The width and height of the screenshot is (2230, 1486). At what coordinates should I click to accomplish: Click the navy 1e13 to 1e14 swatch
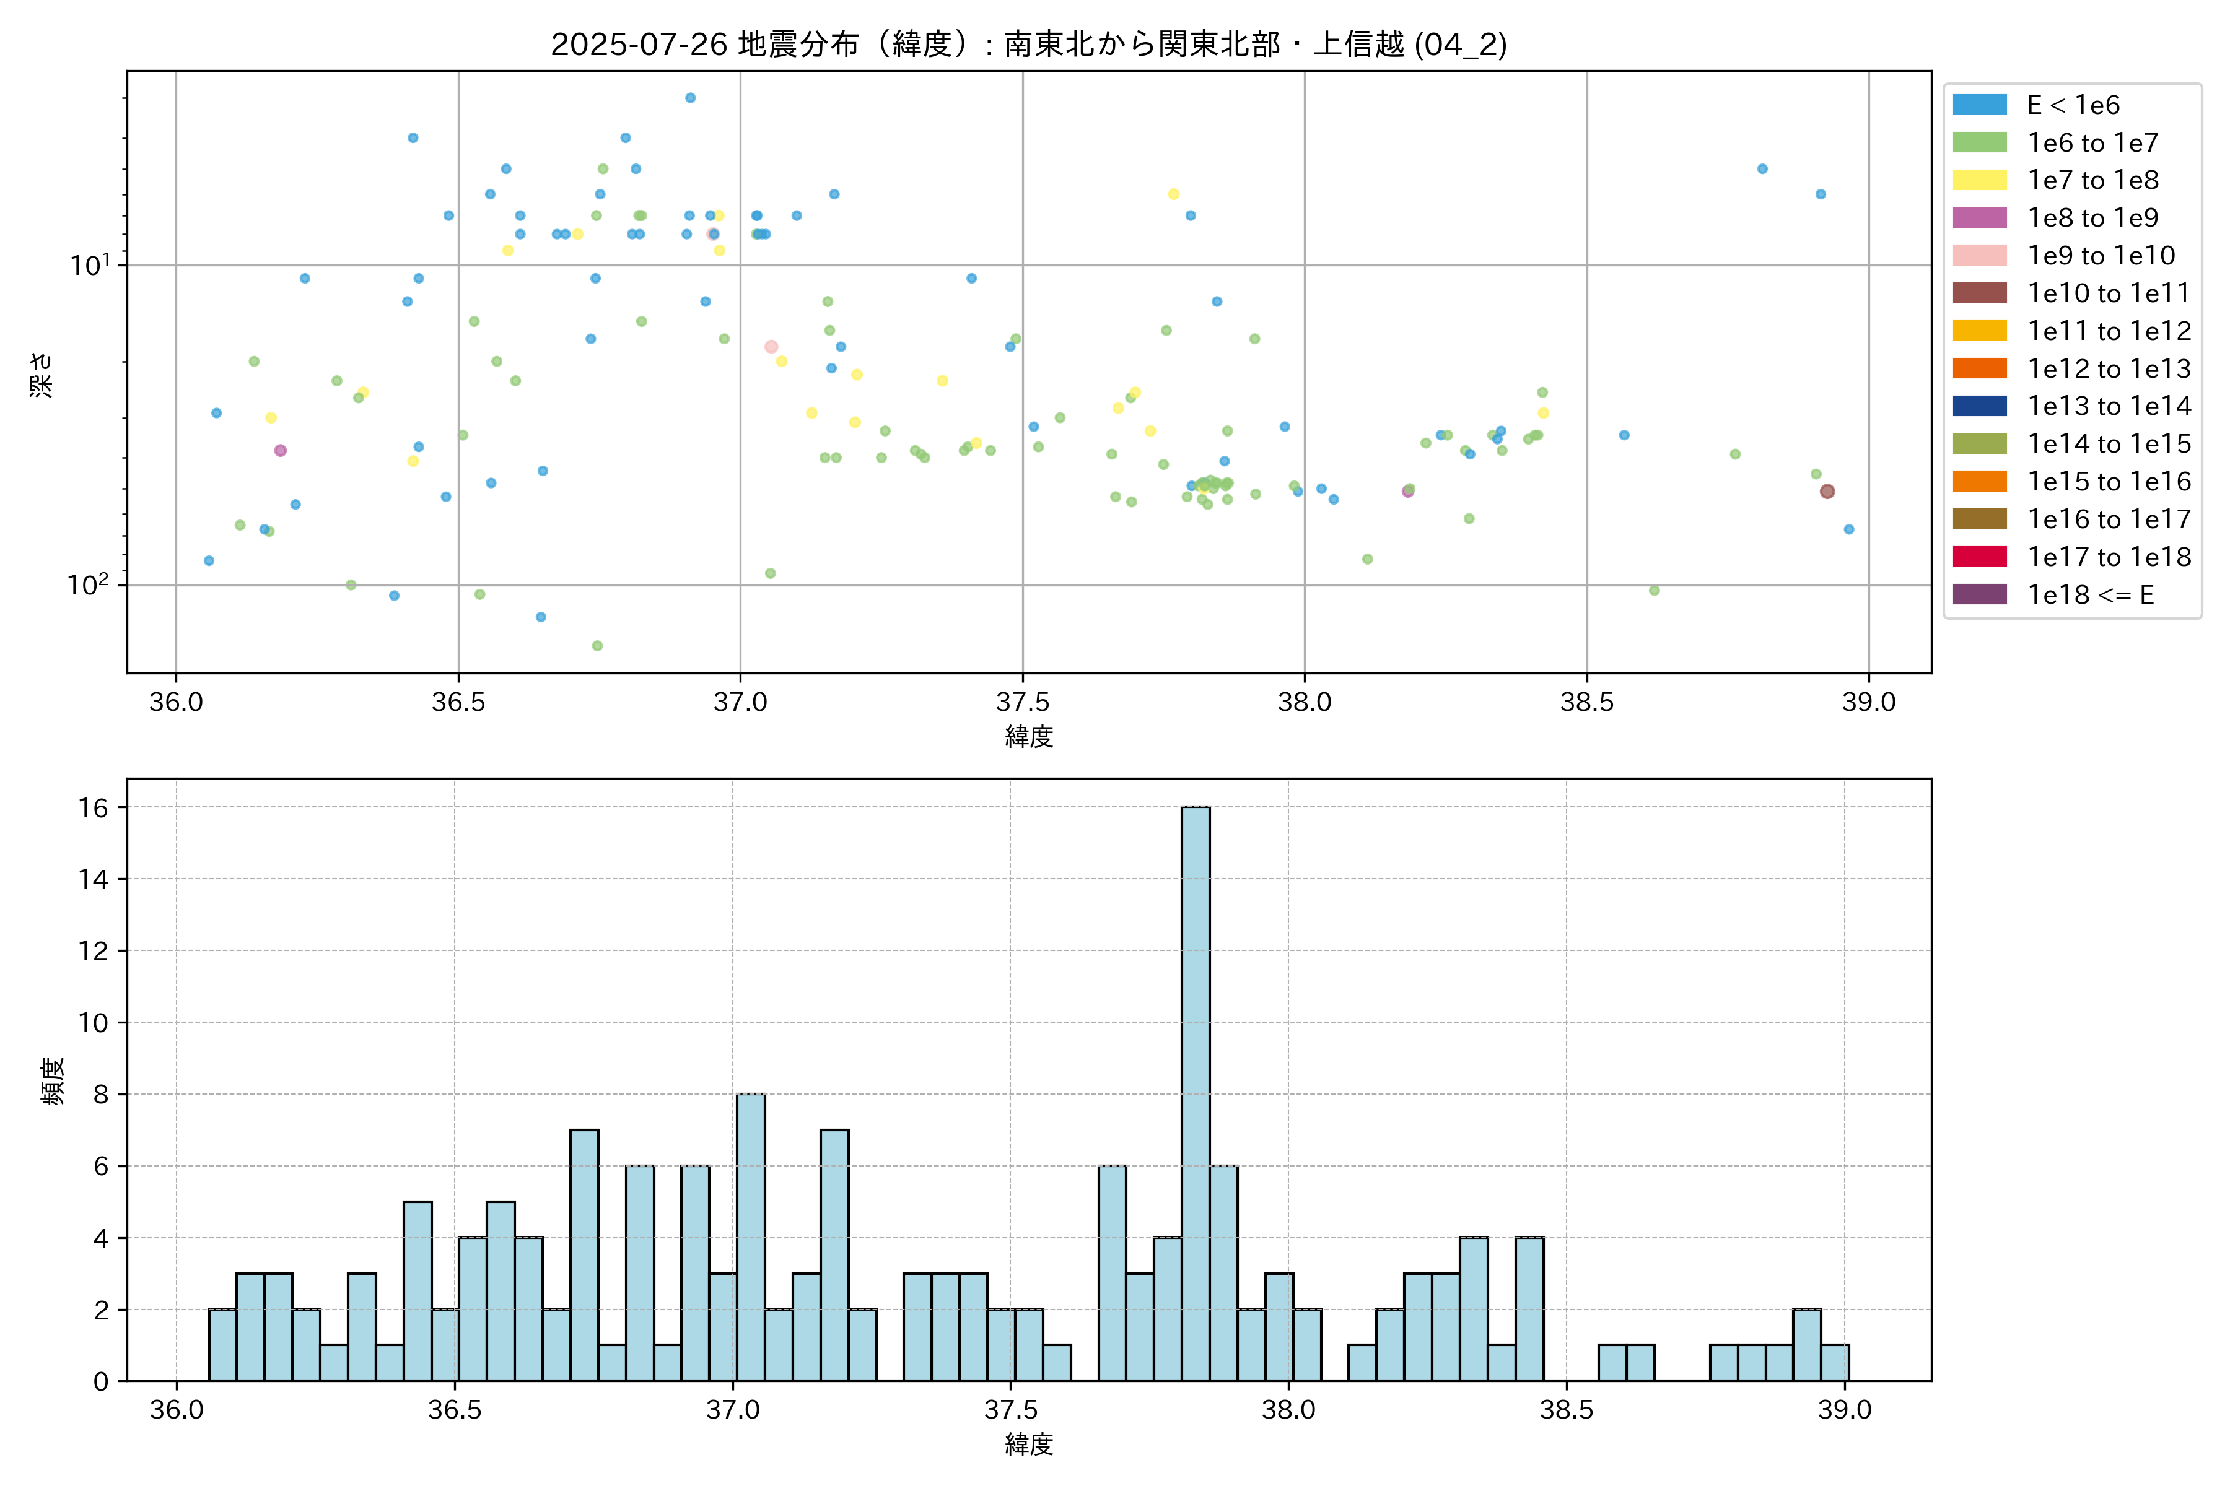tap(1979, 406)
